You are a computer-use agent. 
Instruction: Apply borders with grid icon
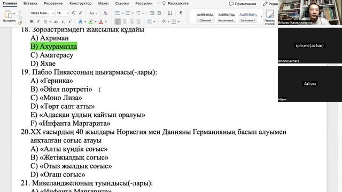(174, 21)
